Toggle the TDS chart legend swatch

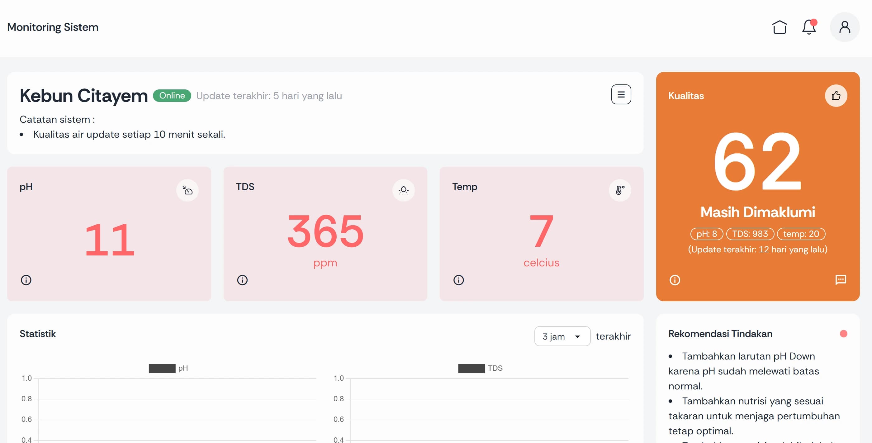[x=471, y=369]
